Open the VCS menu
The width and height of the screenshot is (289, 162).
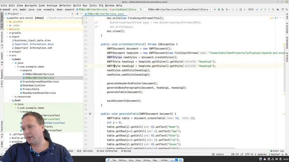tap(101, 5)
